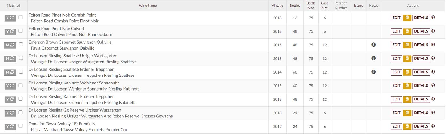Delete the Felton Road Cornish Point row
This screenshot has width=448, height=134.
407,18
